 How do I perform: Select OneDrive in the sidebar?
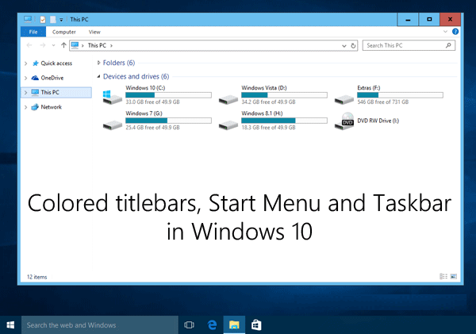click(x=52, y=78)
